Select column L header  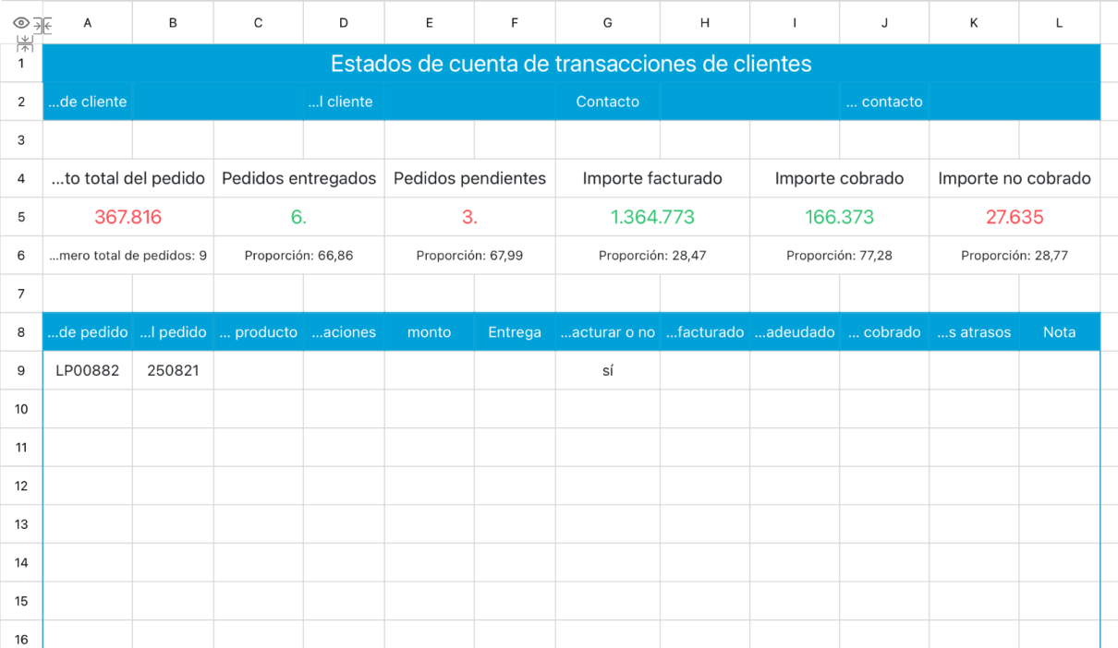click(1060, 24)
